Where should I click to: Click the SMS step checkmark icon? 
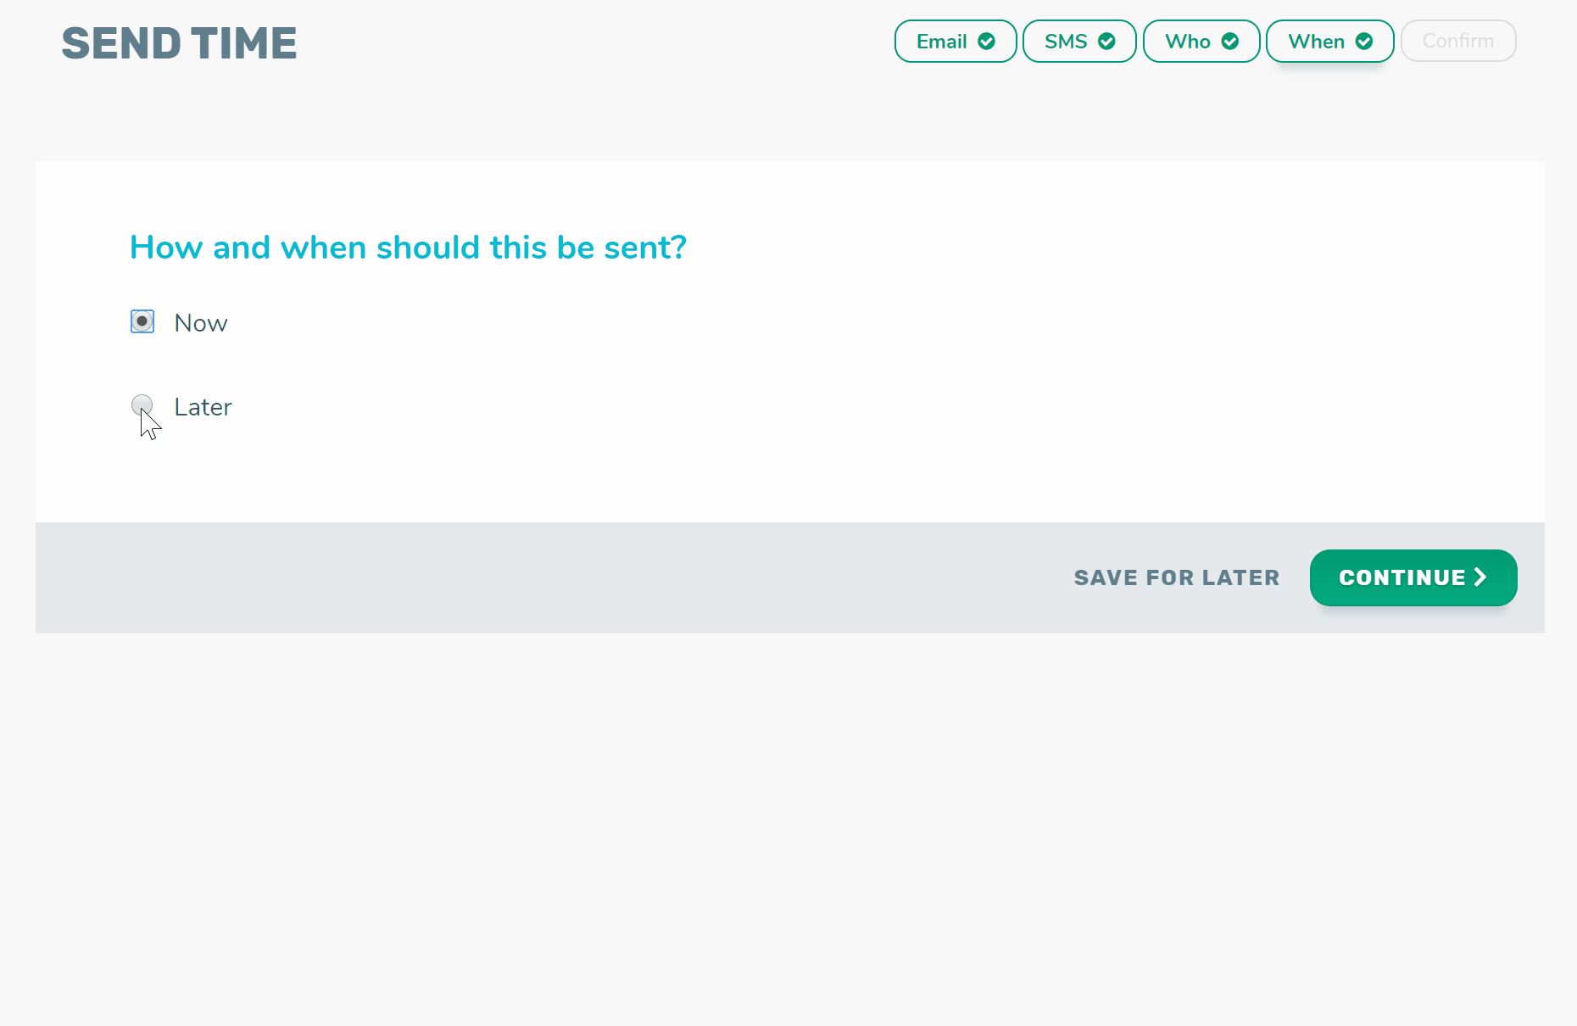[x=1106, y=42]
